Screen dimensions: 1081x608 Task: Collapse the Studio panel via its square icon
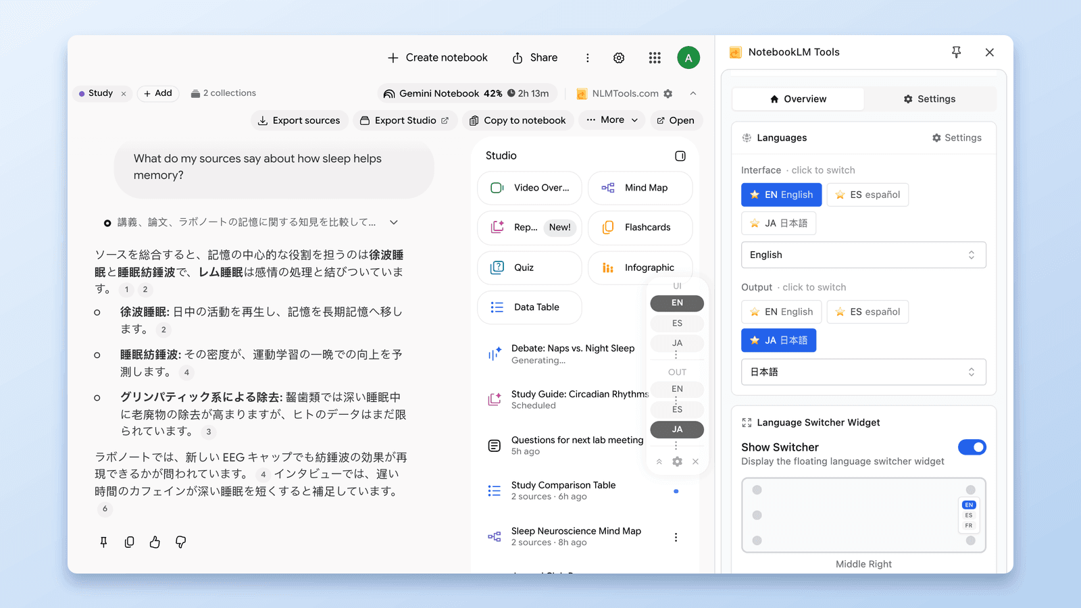680,156
